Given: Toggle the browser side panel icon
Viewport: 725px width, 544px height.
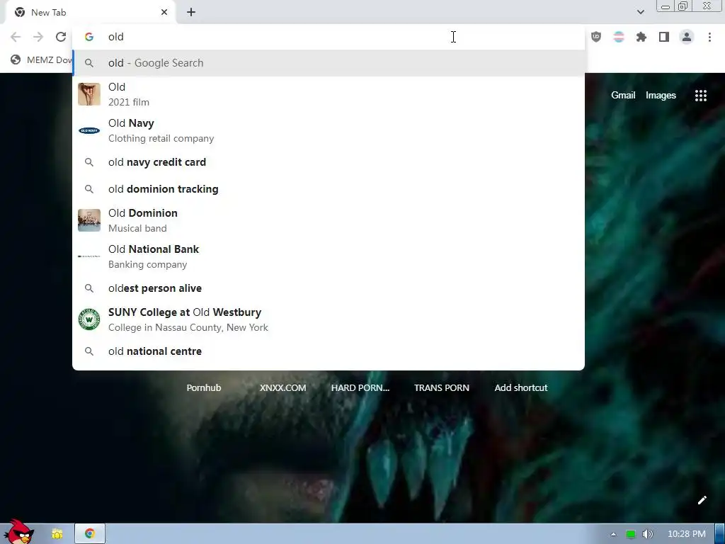Looking at the screenshot, I should coord(664,37).
